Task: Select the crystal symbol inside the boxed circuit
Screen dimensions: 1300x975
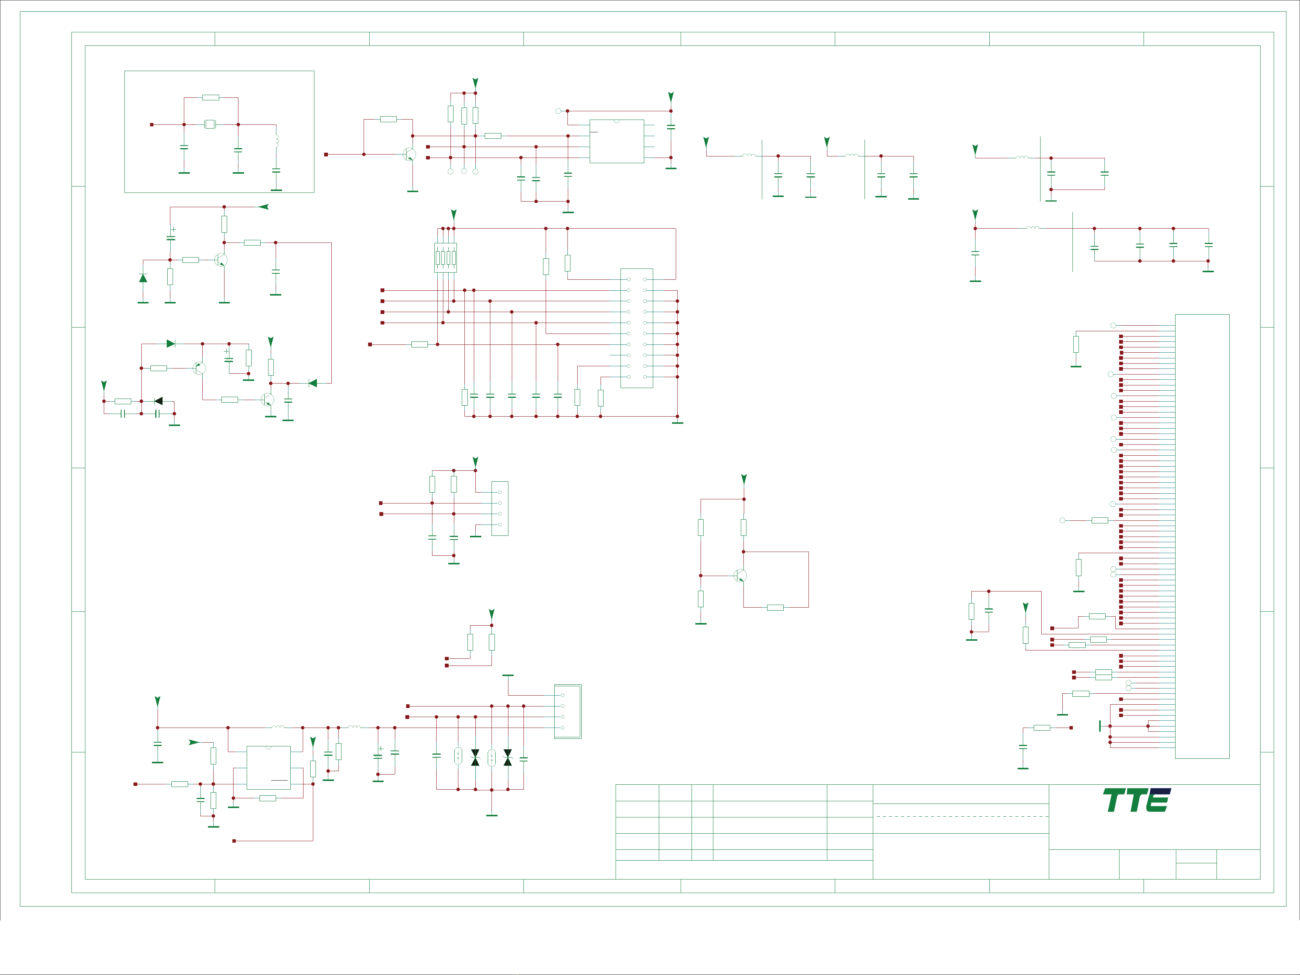Action: [210, 124]
